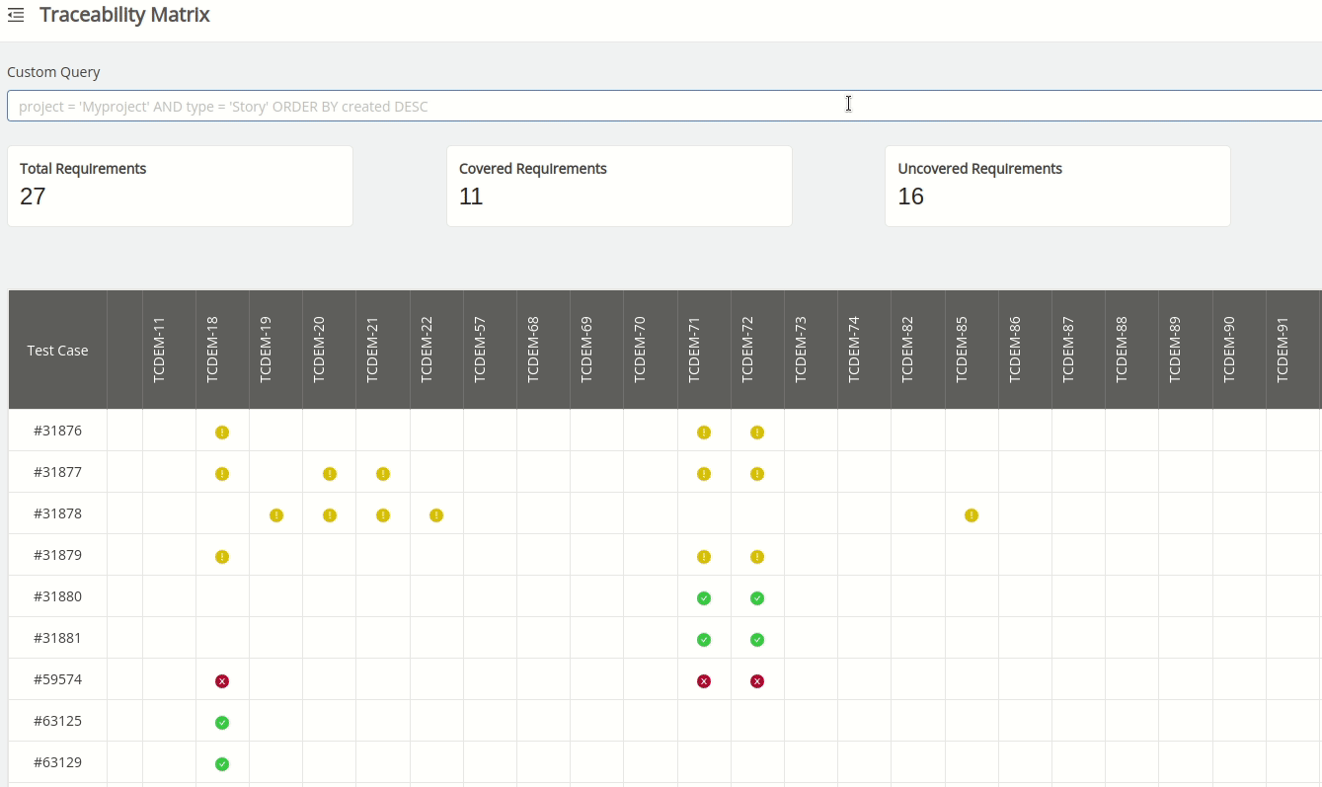Click the TCDEM-57 column header
The height and width of the screenshot is (787, 1322).
490,350
